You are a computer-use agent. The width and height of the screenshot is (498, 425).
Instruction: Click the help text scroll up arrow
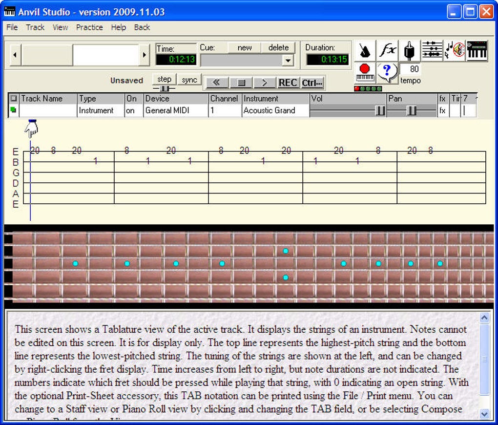(484, 318)
